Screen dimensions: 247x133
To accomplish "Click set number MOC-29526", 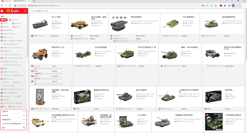I will pyautogui.click(x=140, y=36).
